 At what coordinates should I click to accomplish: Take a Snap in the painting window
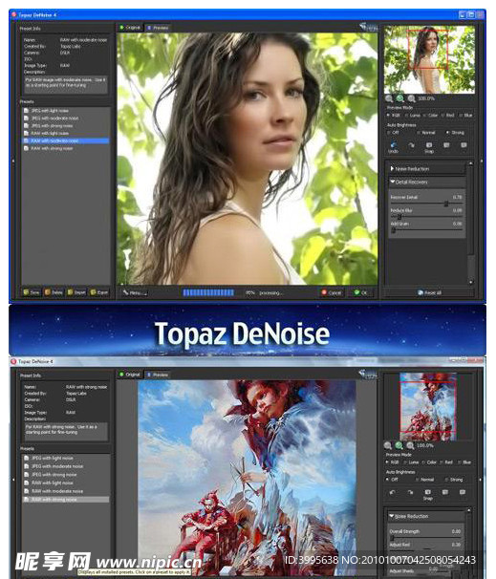coord(428,493)
